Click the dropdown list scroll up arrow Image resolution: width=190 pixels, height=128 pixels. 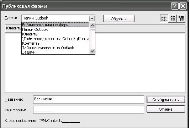point(93,26)
